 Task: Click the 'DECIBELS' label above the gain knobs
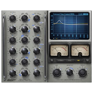pos(13,12)
